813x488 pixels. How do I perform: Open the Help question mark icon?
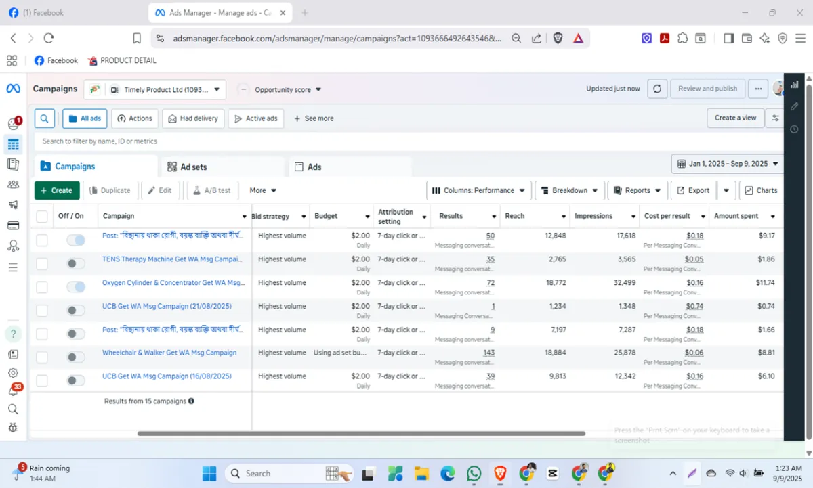[x=13, y=334]
